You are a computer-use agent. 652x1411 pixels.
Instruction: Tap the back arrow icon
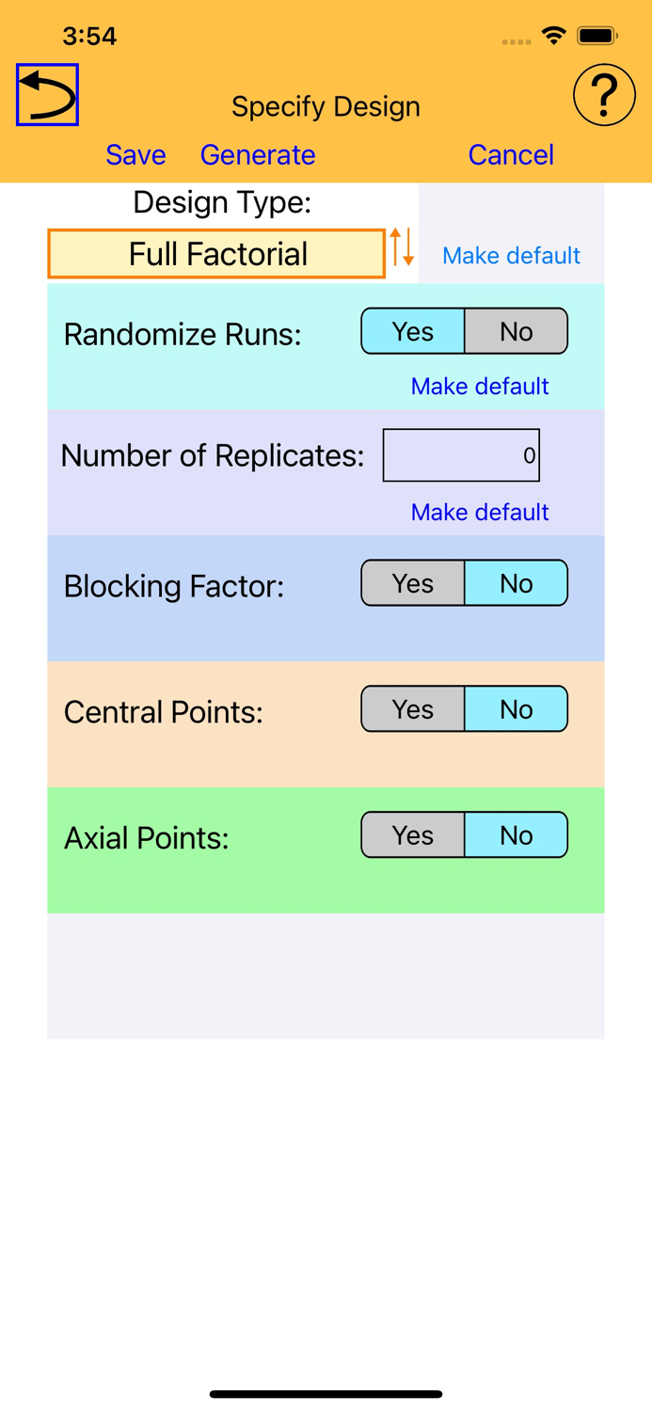[x=45, y=94]
